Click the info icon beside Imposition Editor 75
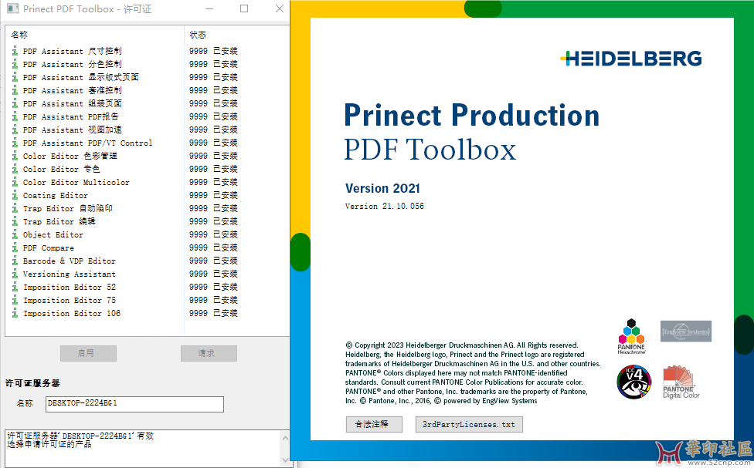Screen dimensions: 754x468 15,300
